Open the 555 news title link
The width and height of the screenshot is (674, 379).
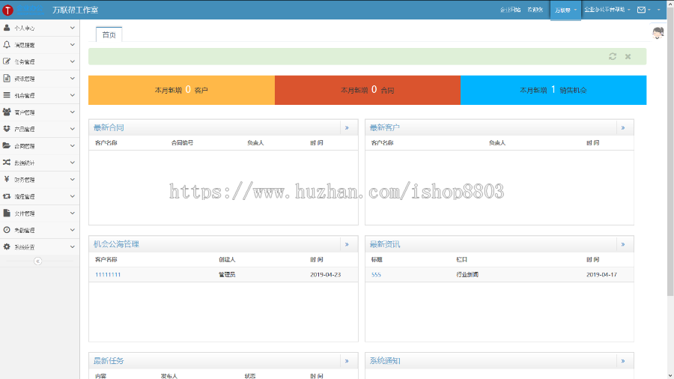376,275
